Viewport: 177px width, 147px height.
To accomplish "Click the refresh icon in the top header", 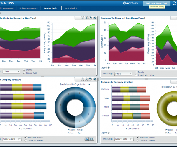I will 174,3.
